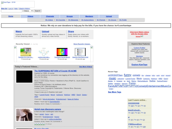Open Watching KamTape recently viewed thumbnail

[x=80, y=52]
